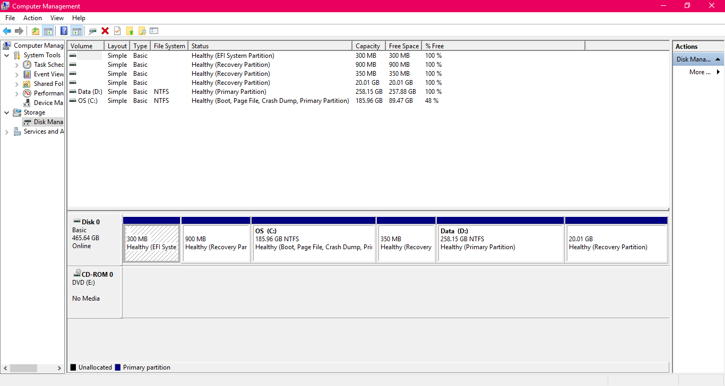Viewport: 725px width, 386px height.
Task: Click the drive icon beside OS (C:) row
Action: [73, 101]
